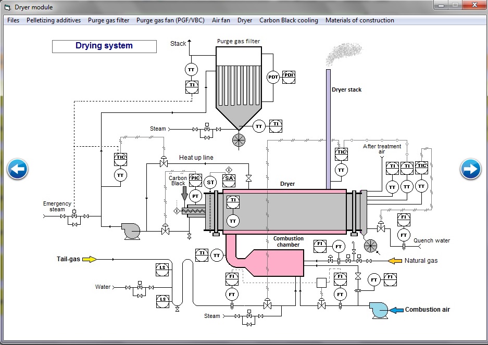Screen dimensions: 488x345
Task: Click the rotary valve below the purge gas filter
Action: (239, 140)
